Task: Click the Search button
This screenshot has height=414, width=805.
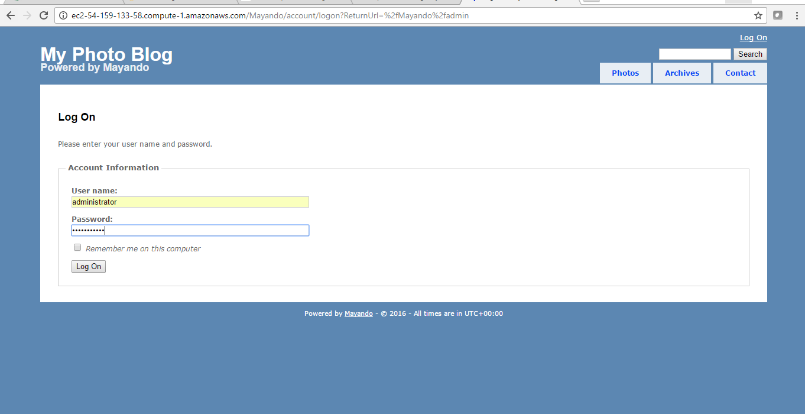Action: [750, 54]
